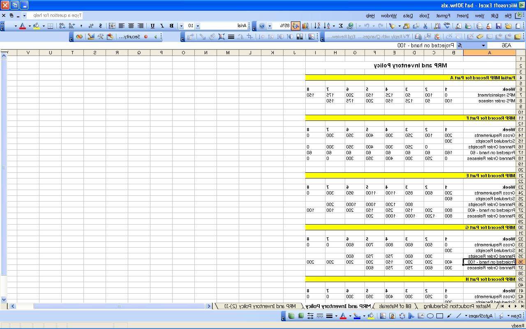Toggle Italic formatting
526x329 pixels.
point(162,25)
